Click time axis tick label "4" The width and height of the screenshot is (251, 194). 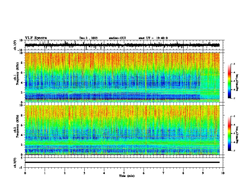tap(104, 173)
